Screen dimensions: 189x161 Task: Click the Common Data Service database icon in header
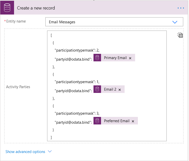(x=7, y=8)
